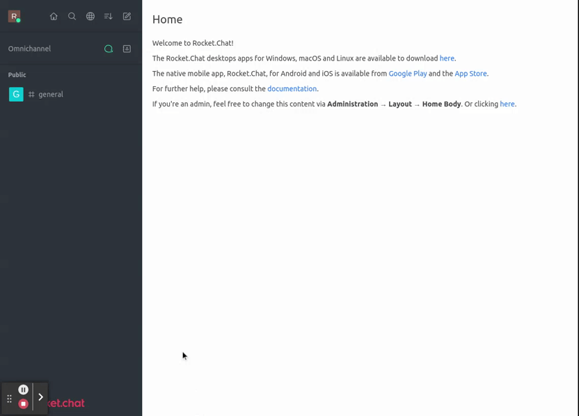The height and width of the screenshot is (416, 579).
Task: Expand the recorder toolbar arrow
Action: pyautogui.click(x=40, y=397)
